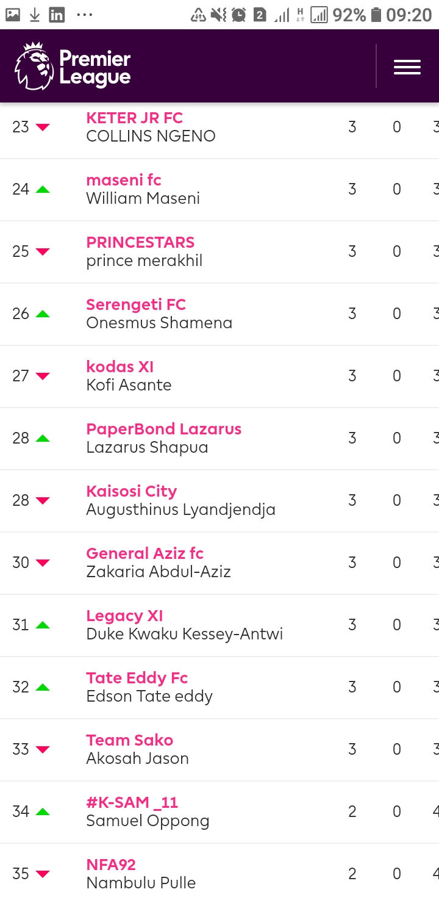View kodas XI team details
Image resolution: width=439 pixels, height=903 pixels.
click(120, 367)
